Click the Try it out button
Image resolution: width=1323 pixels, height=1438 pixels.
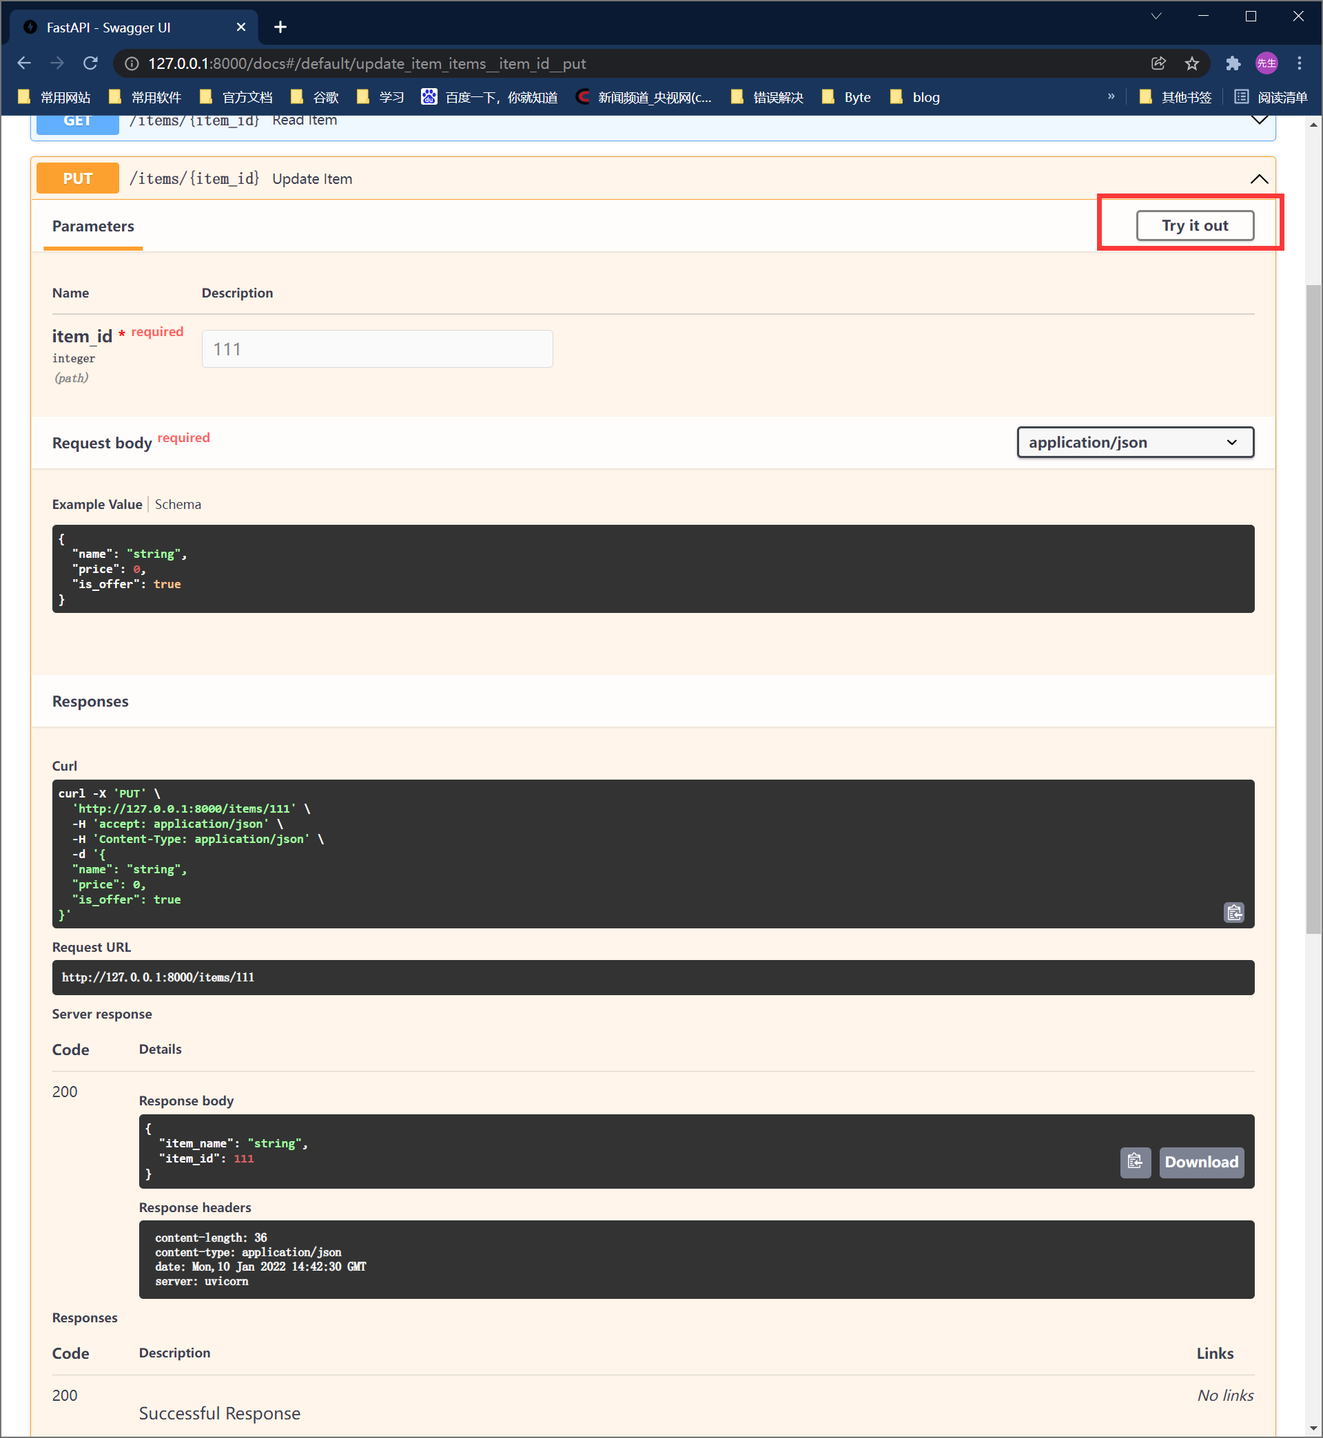coord(1194,225)
